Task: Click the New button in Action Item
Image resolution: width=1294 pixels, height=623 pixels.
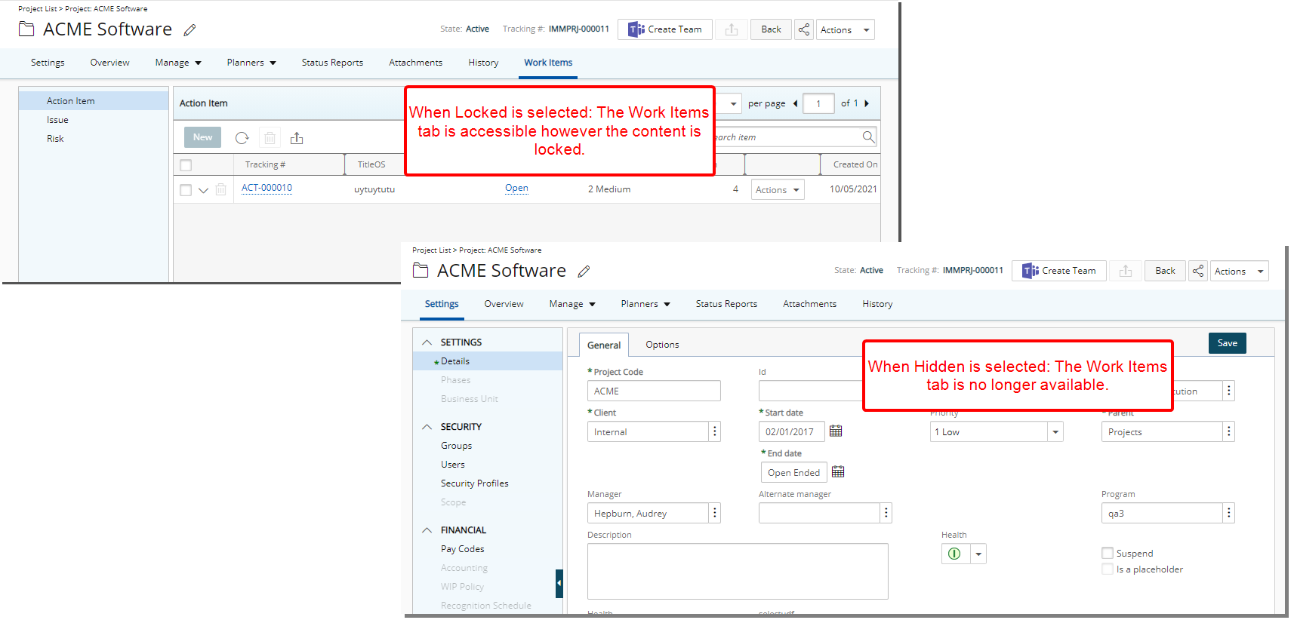Action: click(202, 137)
